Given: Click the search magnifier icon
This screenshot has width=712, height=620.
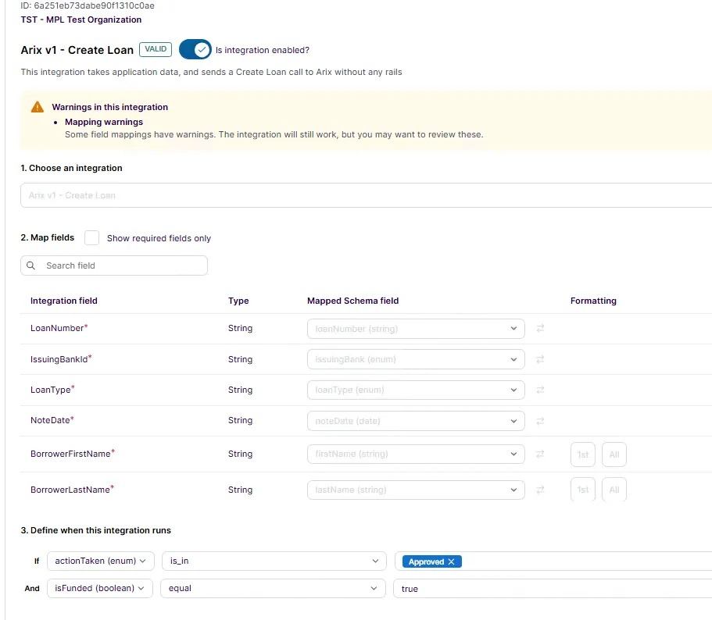Looking at the screenshot, I should point(31,265).
